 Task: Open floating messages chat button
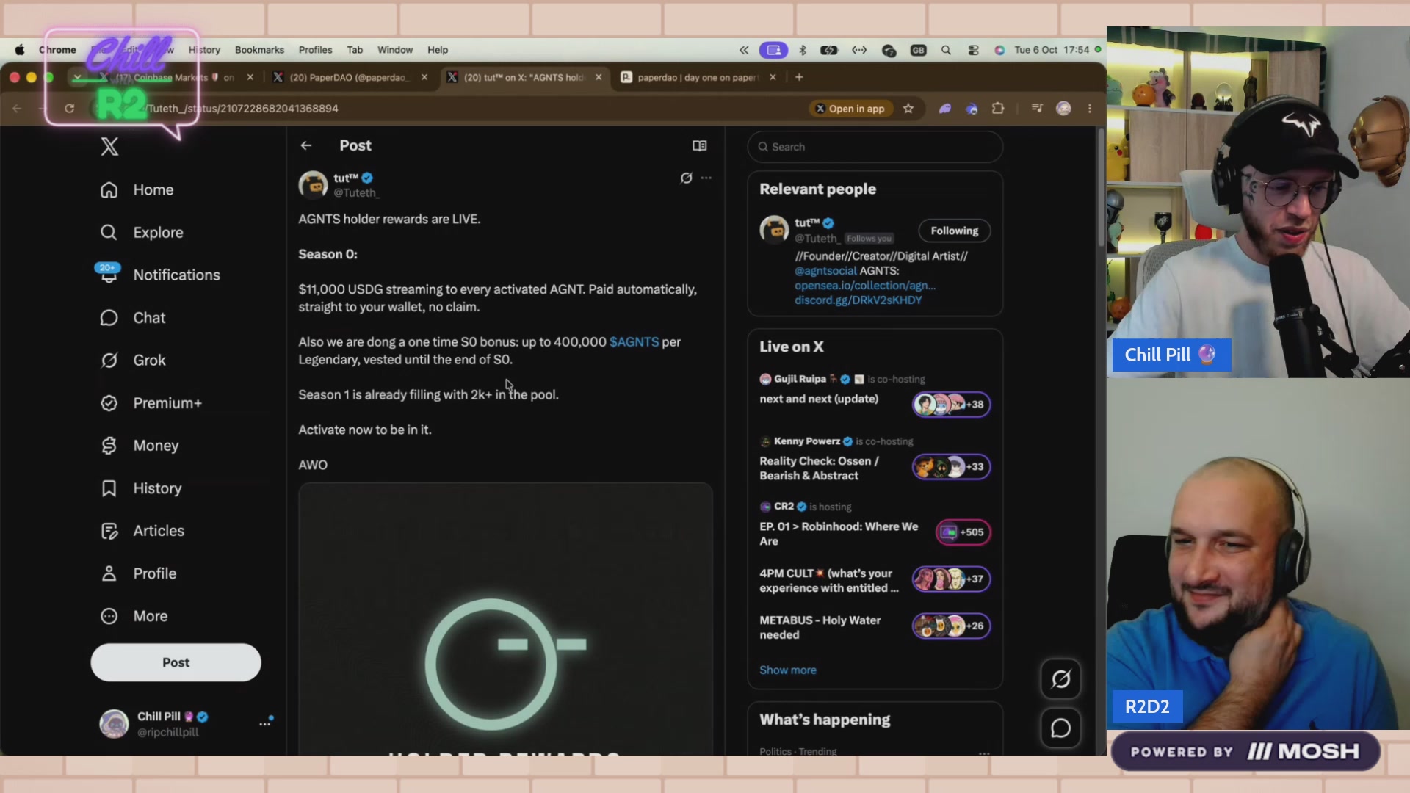(1060, 728)
